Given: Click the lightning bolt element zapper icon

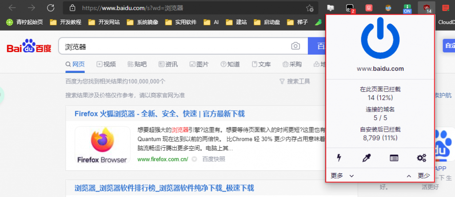Looking at the screenshot, I should [339, 157].
